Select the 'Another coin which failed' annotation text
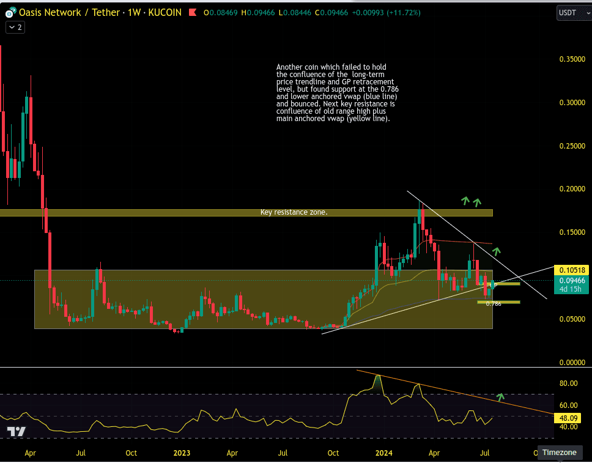 (337, 93)
